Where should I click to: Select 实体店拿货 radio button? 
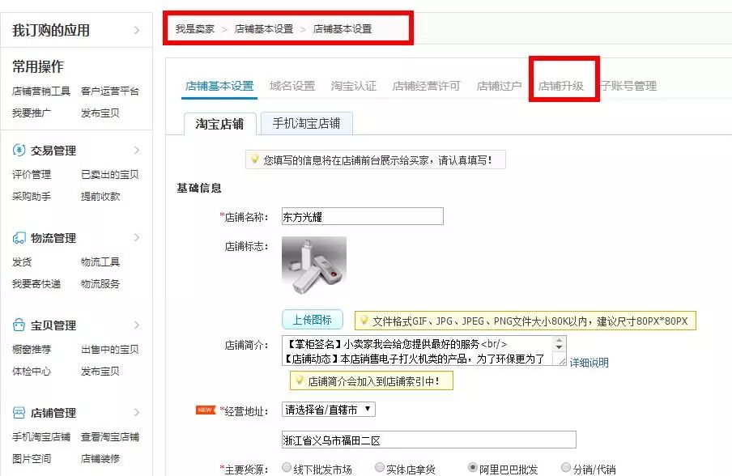point(380,467)
